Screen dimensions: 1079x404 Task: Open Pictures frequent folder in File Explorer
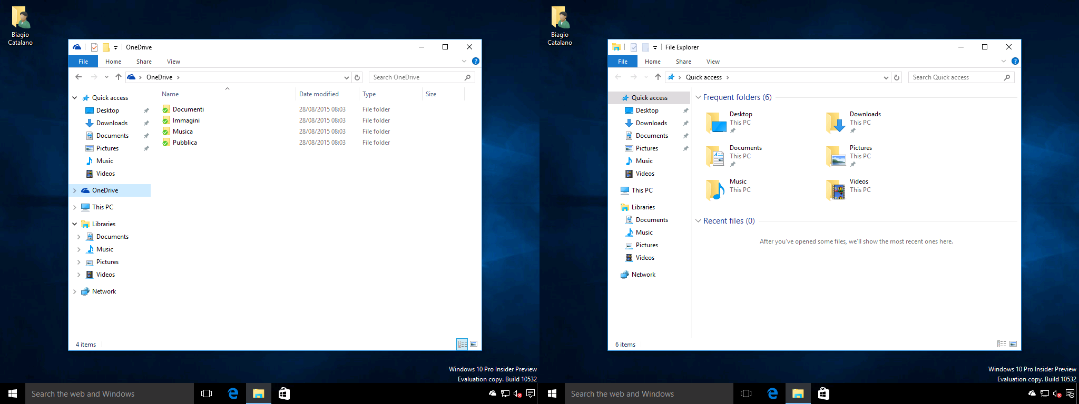pyautogui.click(x=849, y=156)
